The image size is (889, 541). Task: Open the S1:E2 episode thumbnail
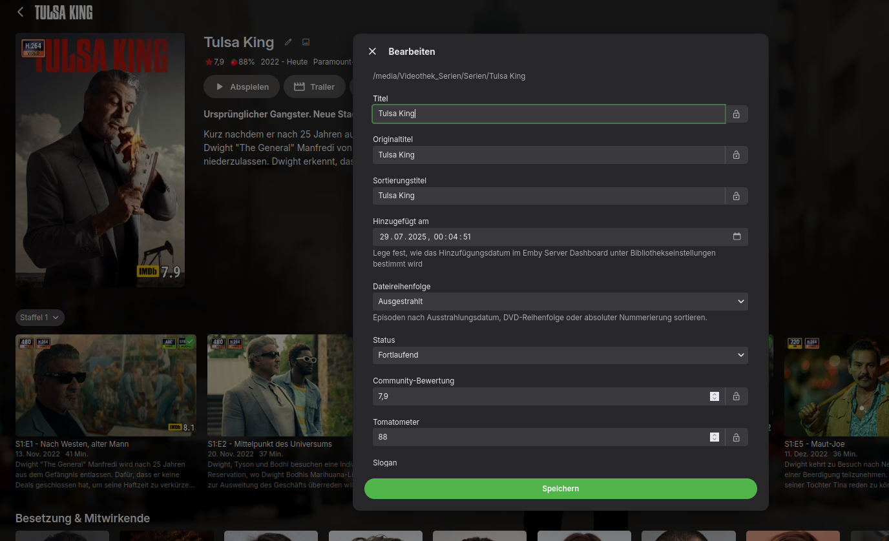click(280, 385)
